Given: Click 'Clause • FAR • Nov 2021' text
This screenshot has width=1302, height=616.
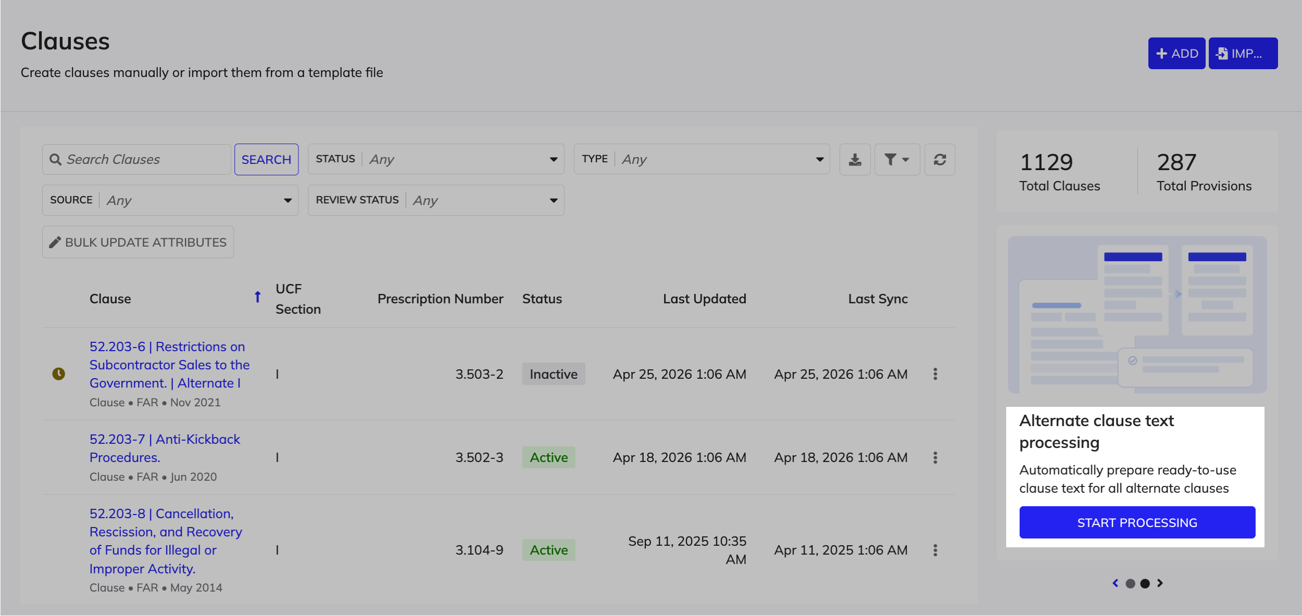Looking at the screenshot, I should [155, 402].
